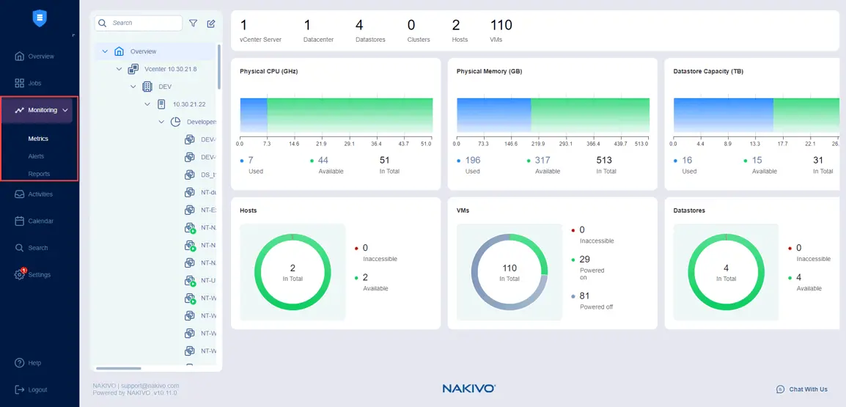The image size is (846, 407).
Task: Select the NT-du virtual machine icon
Action: click(189, 192)
